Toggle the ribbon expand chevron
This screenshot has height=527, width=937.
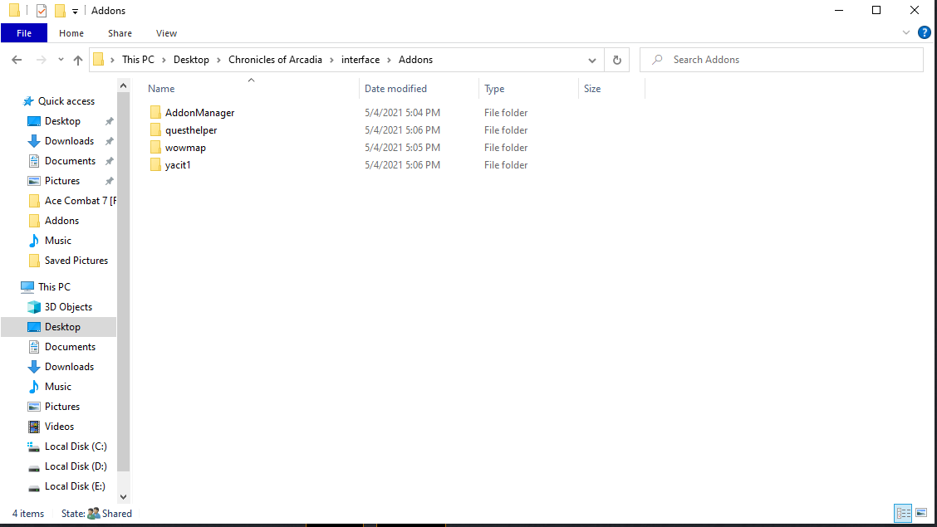point(906,33)
